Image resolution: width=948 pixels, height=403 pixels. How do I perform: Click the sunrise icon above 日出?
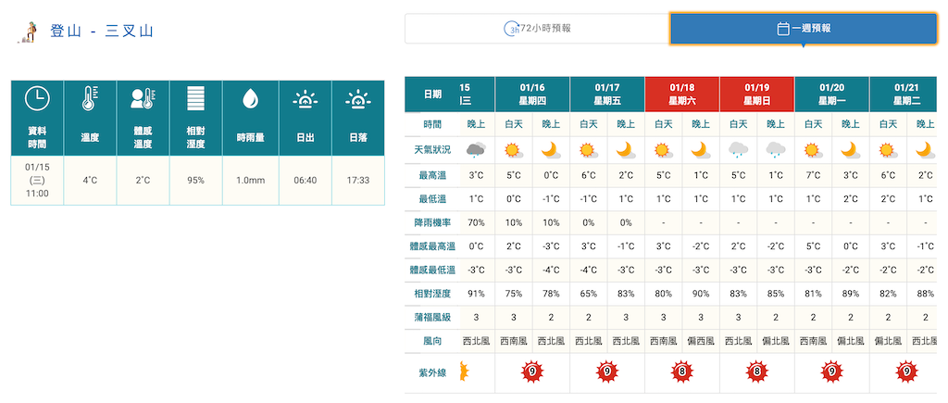(x=305, y=98)
